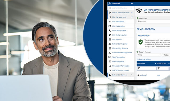Click the 766 subscribers count
The width and height of the screenshot is (170, 101).
pyautogui.click(x=158, y=75)
